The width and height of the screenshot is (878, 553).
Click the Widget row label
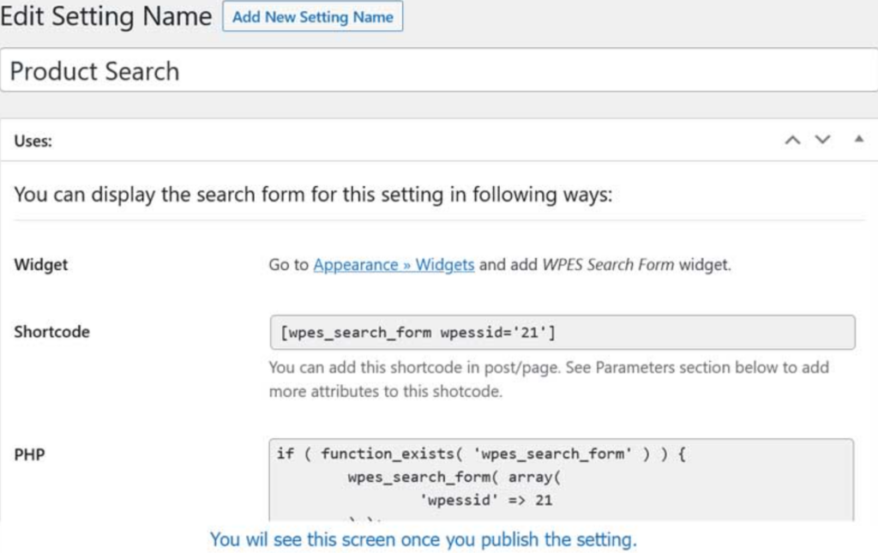click(41, 265)
